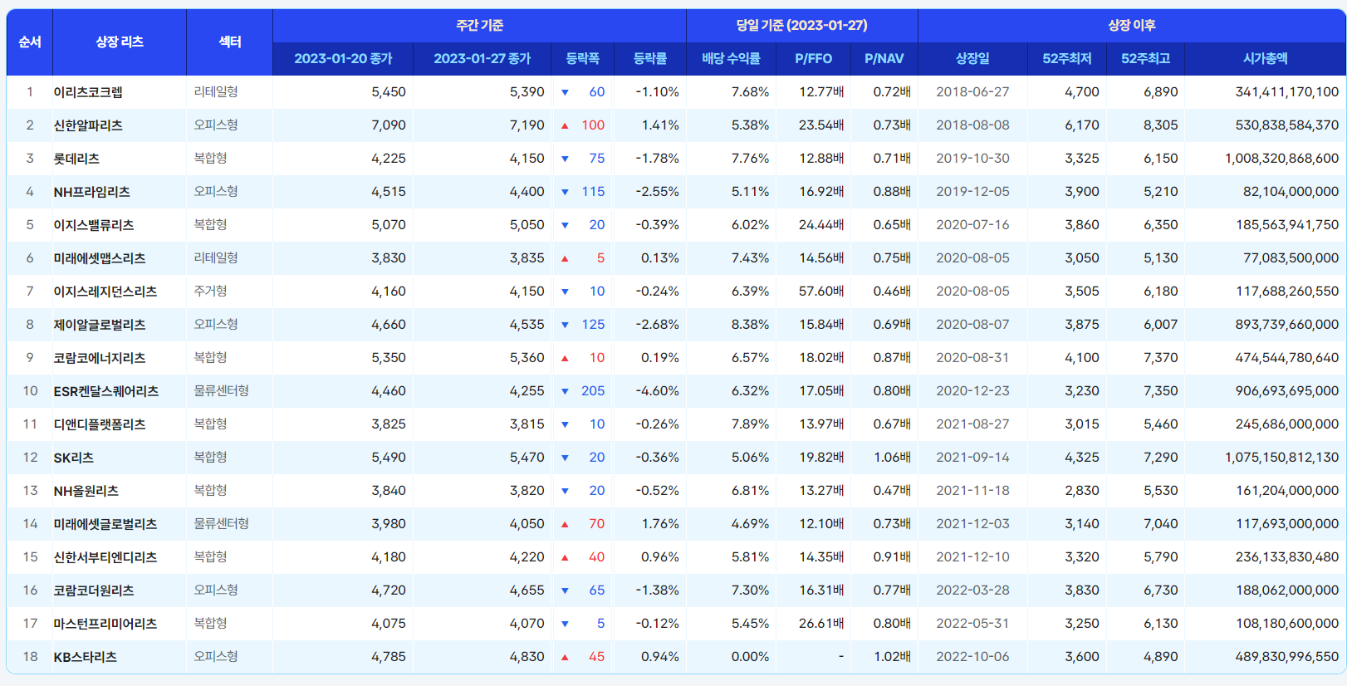Click the P/FFO column header
Viewport: 1347px width, 686px height.
click(814, 59)
